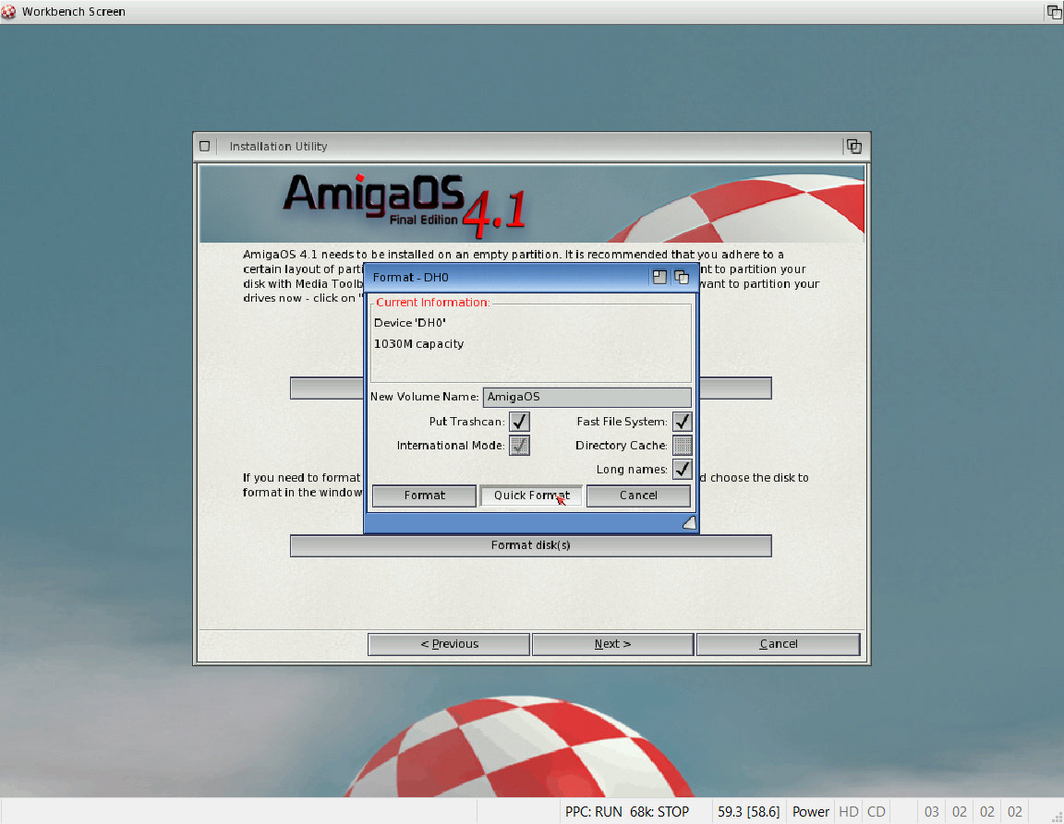Click the 1030M capacity text
This screenshot has height=824, width=1064.
pos(418,344)
